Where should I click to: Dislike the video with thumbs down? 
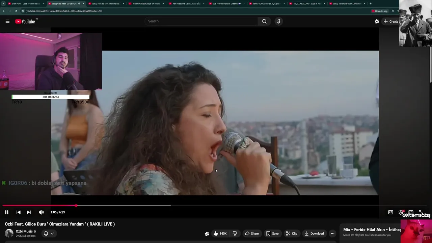235,234
